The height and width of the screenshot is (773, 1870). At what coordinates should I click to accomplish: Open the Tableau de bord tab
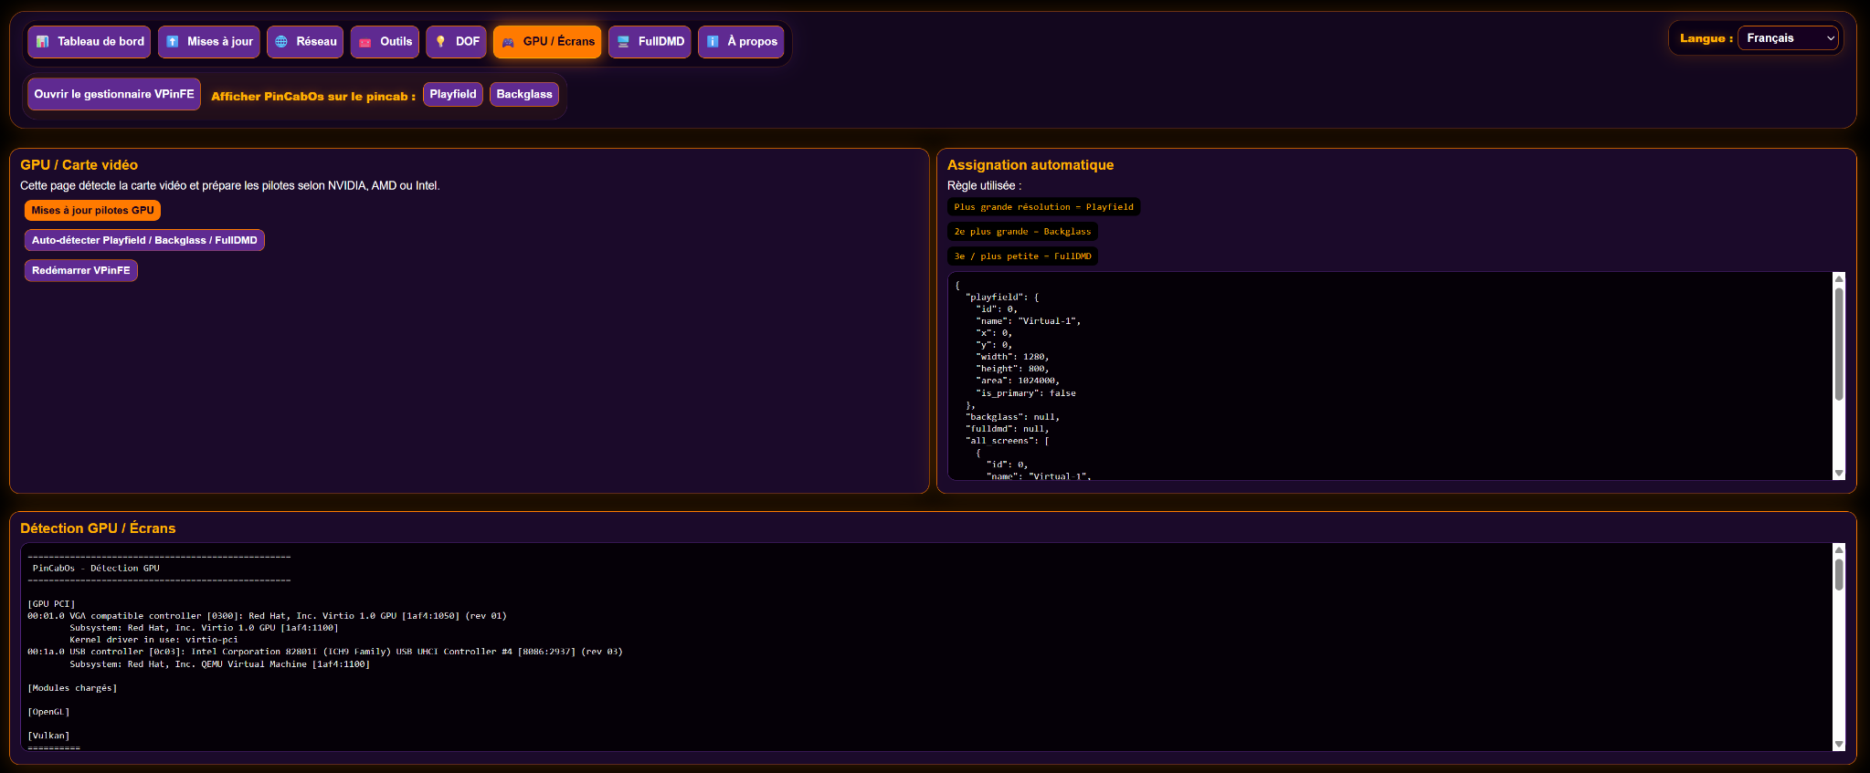click(89, 42)
